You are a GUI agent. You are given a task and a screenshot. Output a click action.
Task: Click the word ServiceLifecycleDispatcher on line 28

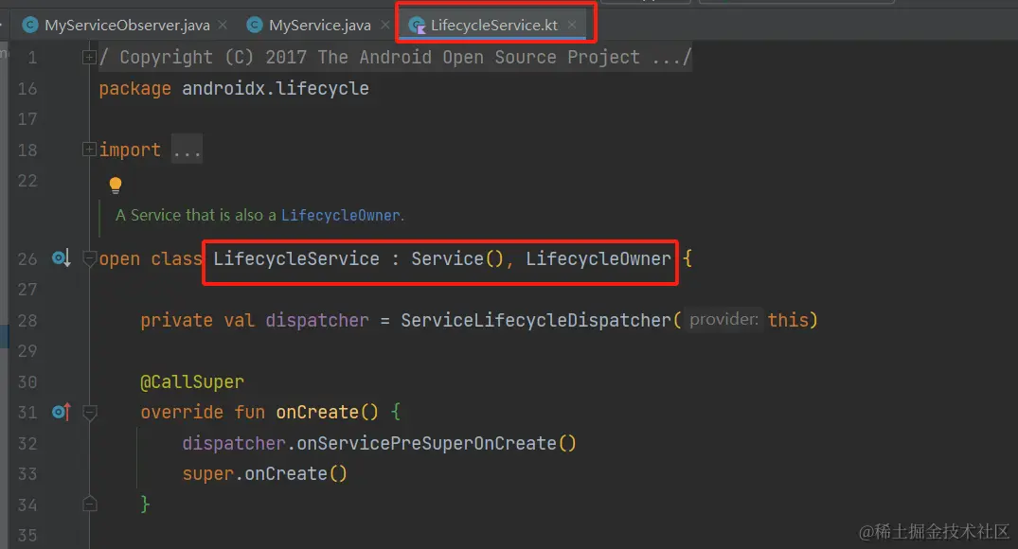pyautogui.click(x=536, y=321)
